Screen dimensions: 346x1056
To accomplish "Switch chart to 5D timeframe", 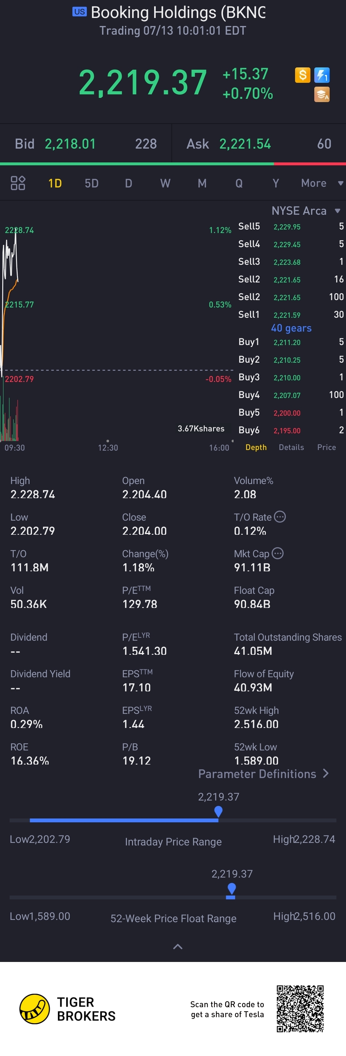I will [x=92, y=183].
